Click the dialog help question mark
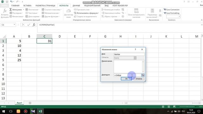Image resolution: width=203 pixels, height=114 pixels. point(135,49)
